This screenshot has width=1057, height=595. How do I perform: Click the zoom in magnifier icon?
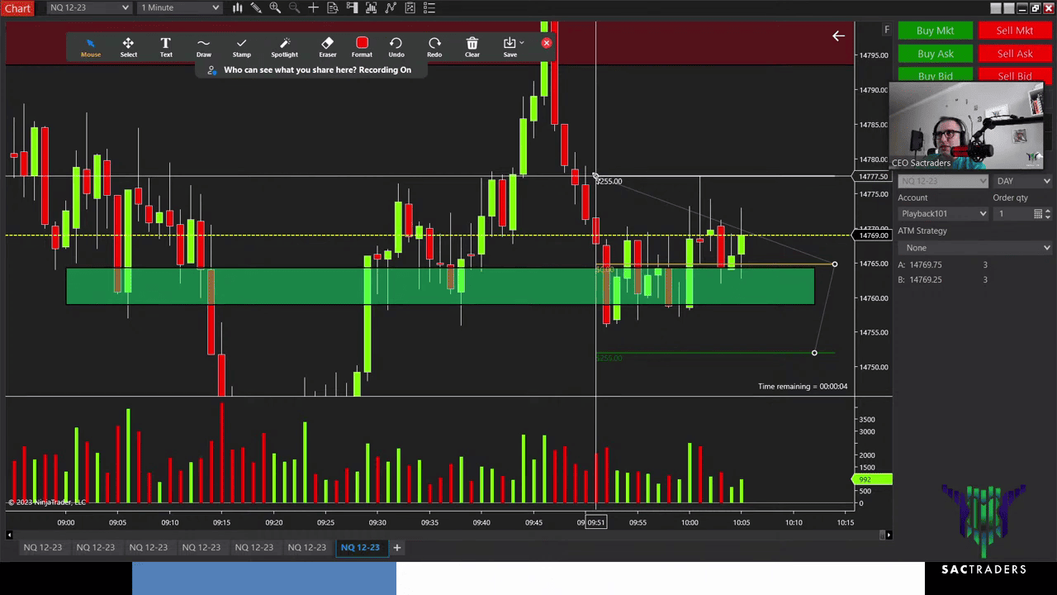click(x=275, y=8)
